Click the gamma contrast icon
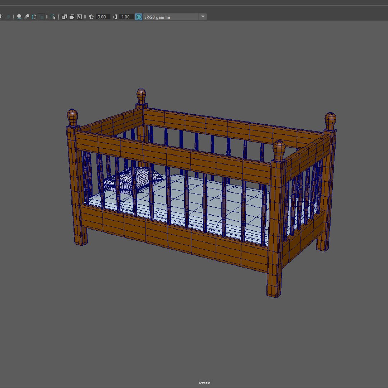388x388 pixels. tap(115, 17)
